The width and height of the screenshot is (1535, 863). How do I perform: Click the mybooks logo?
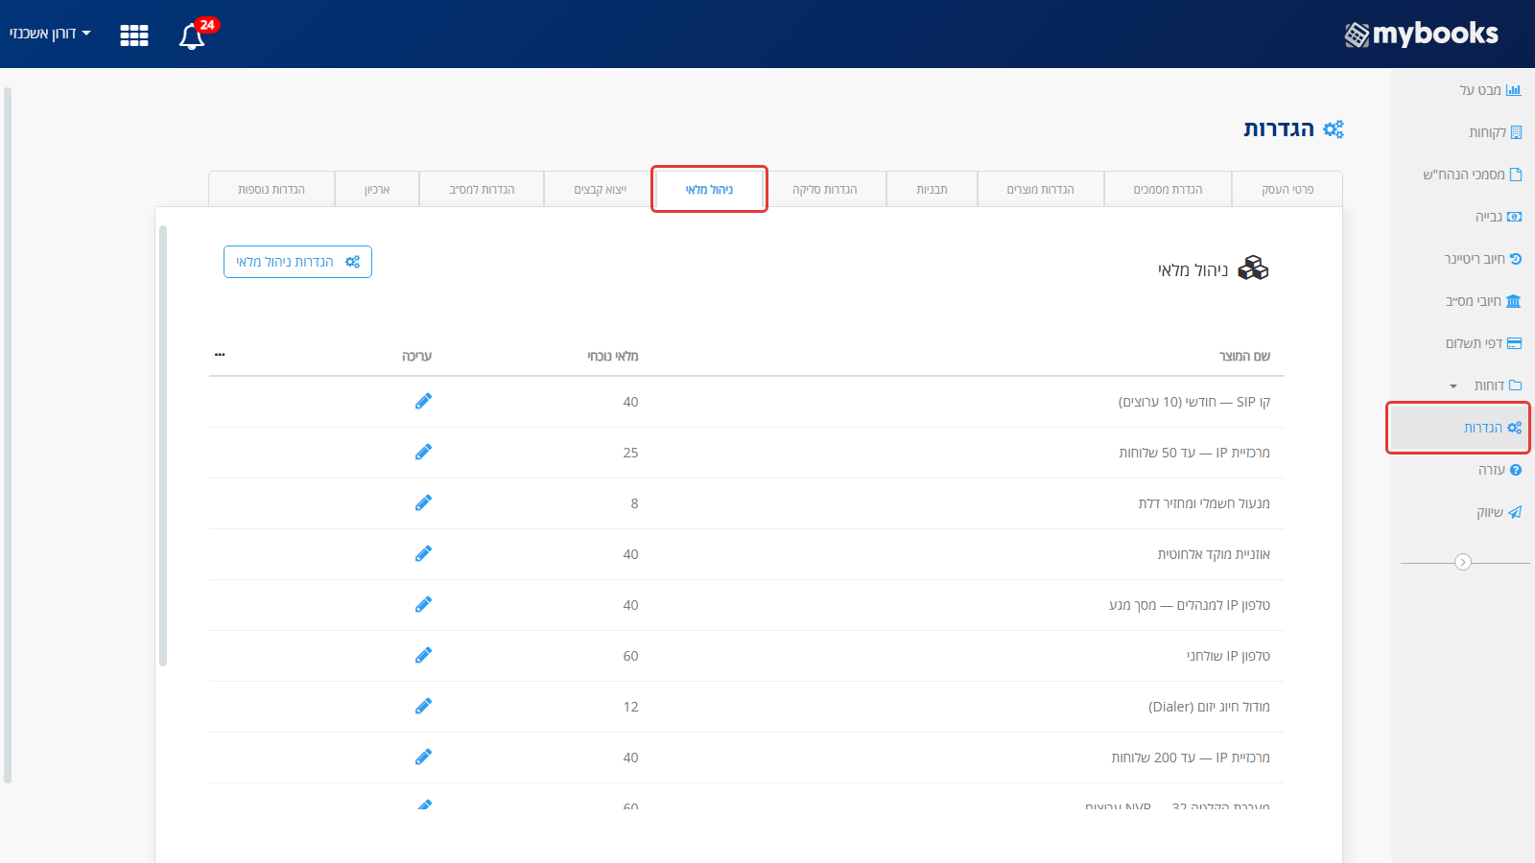pos(1421,35)
